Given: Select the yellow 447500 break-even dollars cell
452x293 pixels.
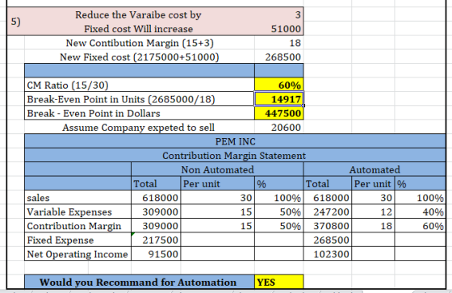Looking at the screenshot, I should pos(279,113).
